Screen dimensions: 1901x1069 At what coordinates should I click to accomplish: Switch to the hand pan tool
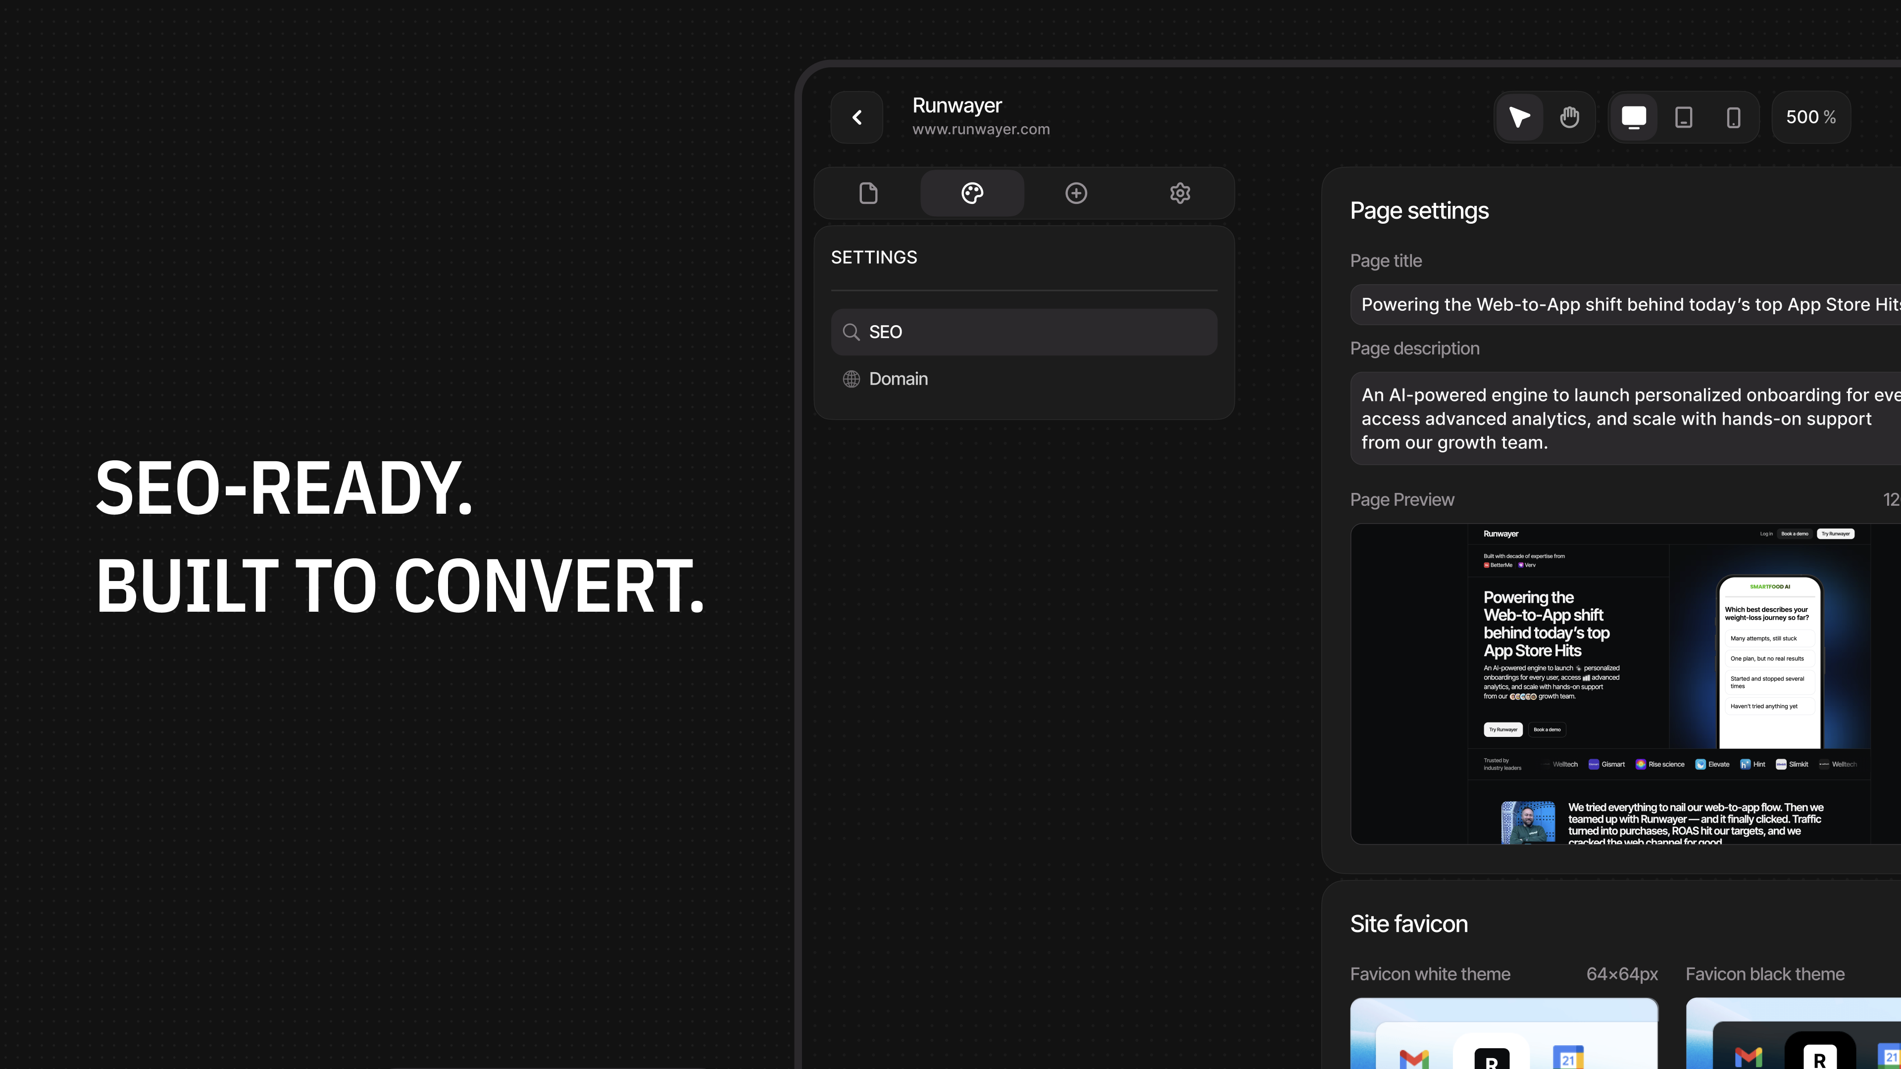click(x=1570, y=117)
